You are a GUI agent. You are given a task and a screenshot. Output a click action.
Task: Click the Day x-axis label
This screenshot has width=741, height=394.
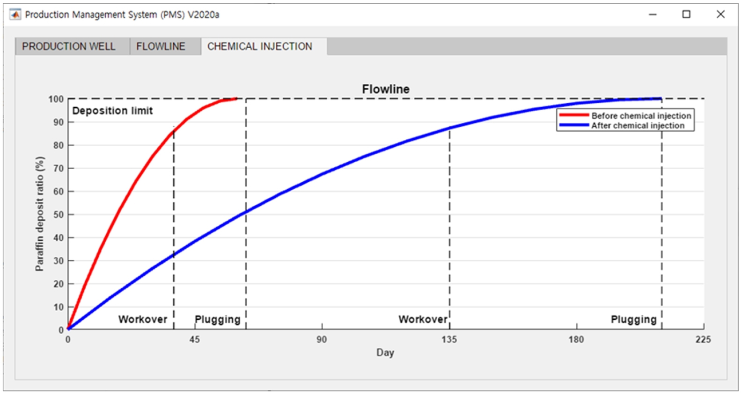[385, 352]
